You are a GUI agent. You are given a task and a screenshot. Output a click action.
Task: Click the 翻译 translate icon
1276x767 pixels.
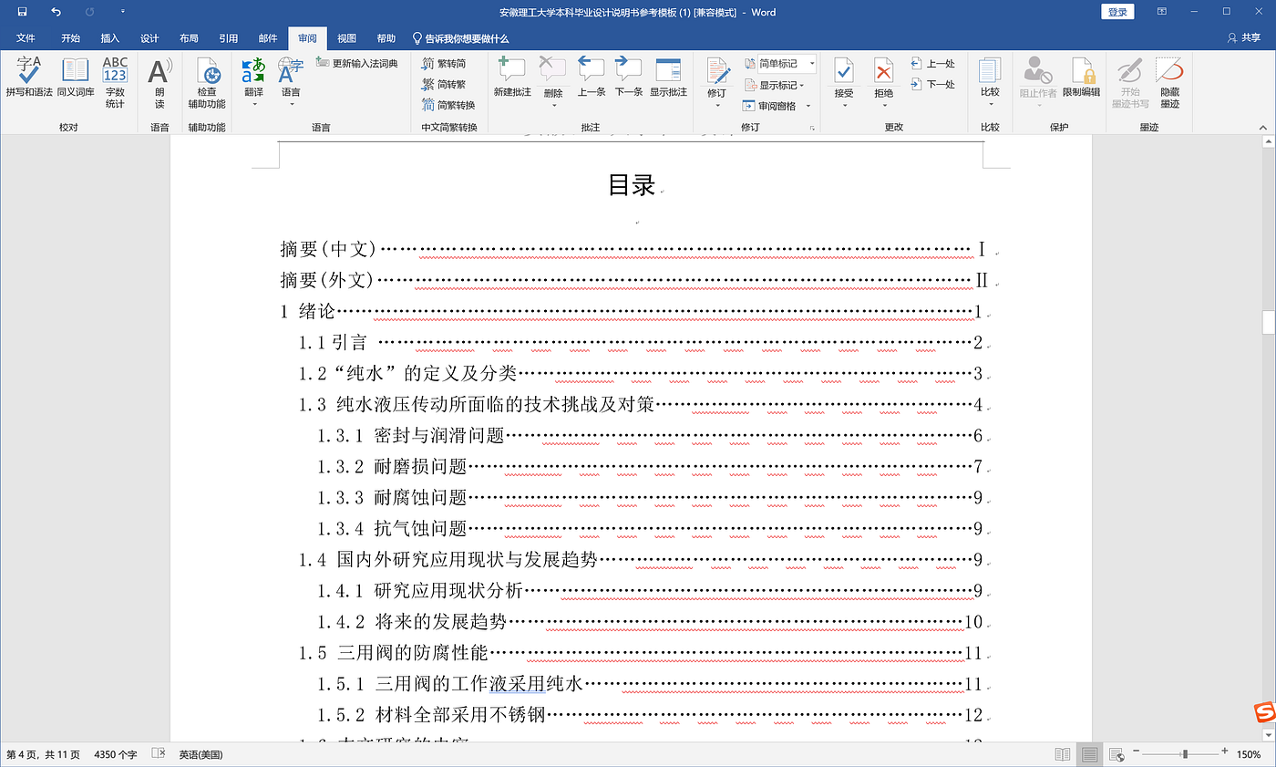[x=253, y=71]
